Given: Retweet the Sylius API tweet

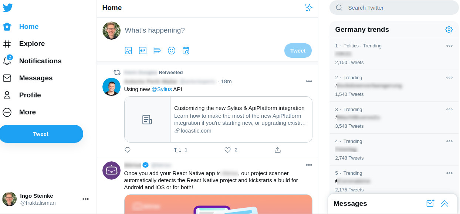Looking at the screenshot, I should [177, 150].
